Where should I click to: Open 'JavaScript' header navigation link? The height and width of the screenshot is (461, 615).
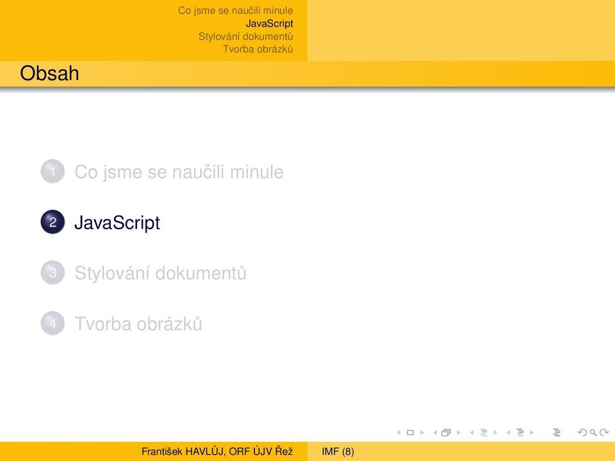pos(270,24)
